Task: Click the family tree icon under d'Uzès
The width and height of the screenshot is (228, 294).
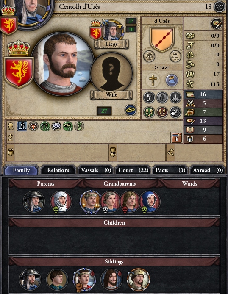Action: coord(149,56)
